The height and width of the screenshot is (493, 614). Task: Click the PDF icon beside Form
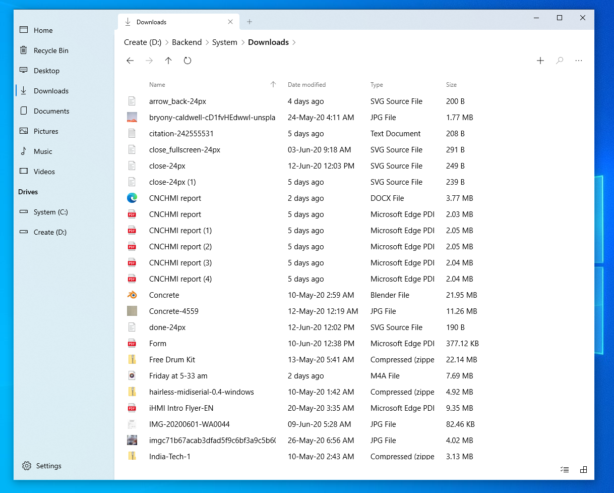[x=132, y=344]
